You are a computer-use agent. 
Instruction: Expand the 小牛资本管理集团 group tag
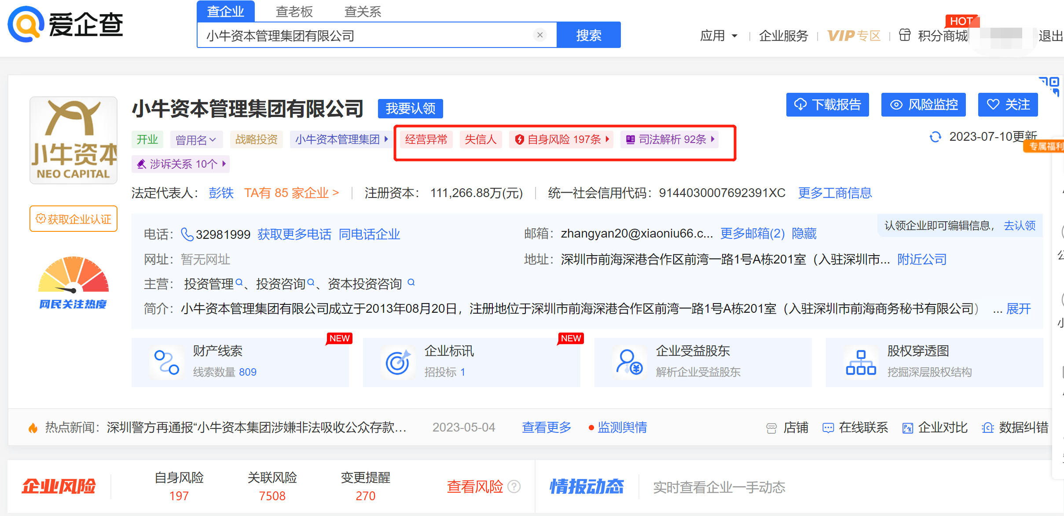click(342, 139)
